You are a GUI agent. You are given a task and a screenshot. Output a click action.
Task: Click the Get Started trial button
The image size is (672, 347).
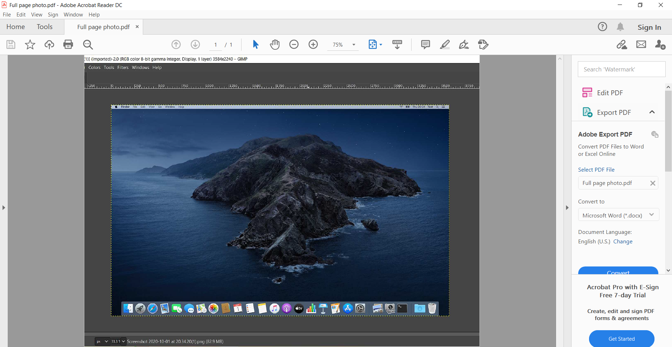click(621, 339)
